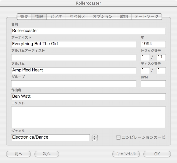This screenshot has height=163, width=177.
Task: Switch to the 概要 tab
Action: point(24,16)
